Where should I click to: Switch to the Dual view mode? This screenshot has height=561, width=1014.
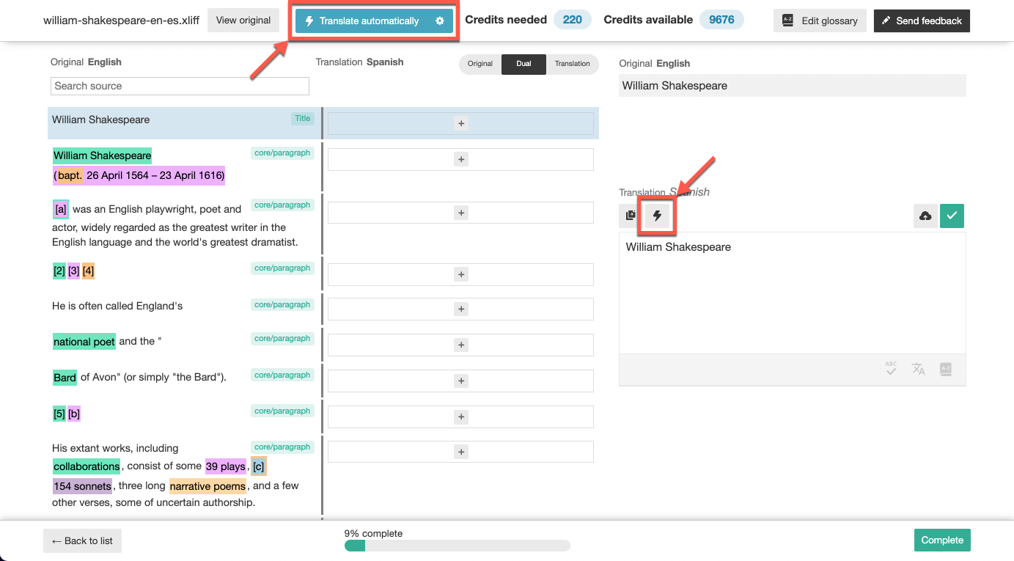click(523, 64)
